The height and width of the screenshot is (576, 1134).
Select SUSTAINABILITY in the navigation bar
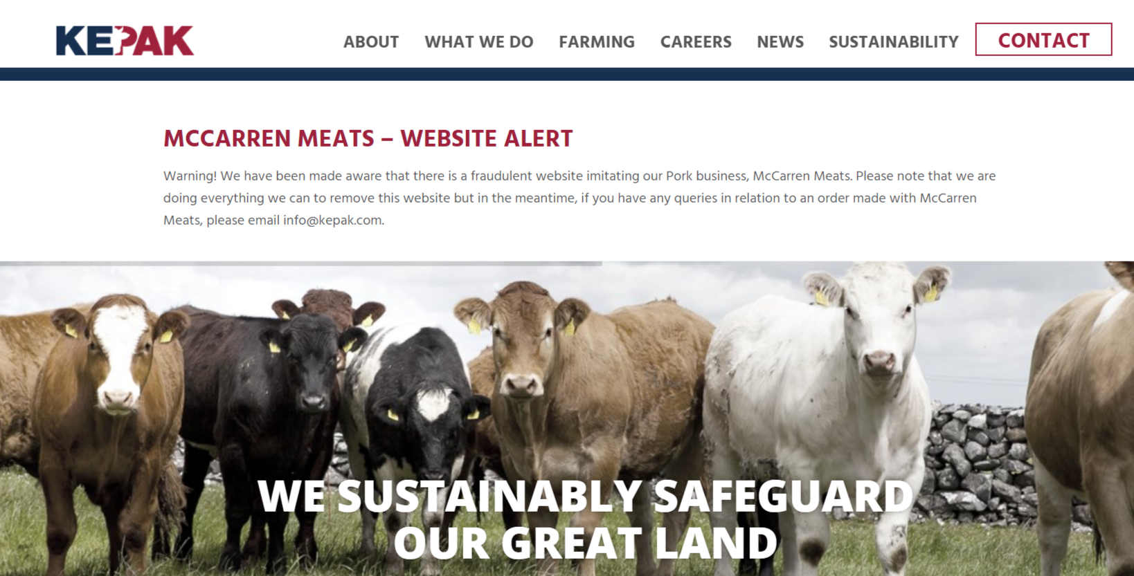point(894,42)
